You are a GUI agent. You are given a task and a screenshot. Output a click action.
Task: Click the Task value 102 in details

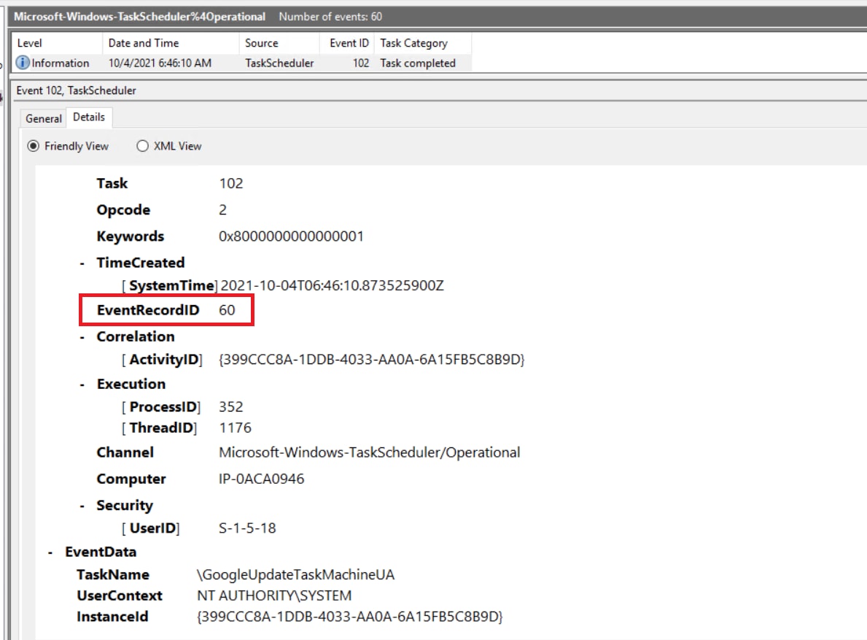[231, 184]
